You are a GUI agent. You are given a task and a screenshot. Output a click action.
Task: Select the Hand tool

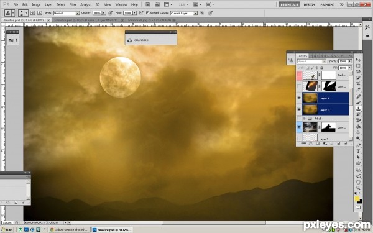(x=358, y=182)
